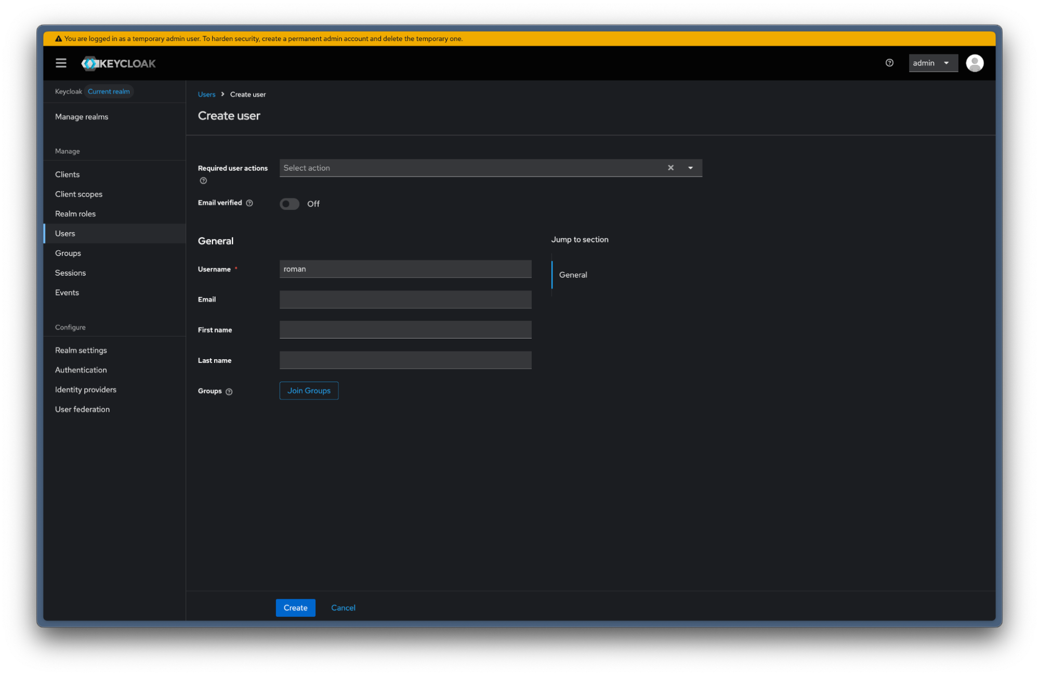The image size is (1039, 676).
Task: Click the warning icon in the yellow banner
Action: coord(58,38)
